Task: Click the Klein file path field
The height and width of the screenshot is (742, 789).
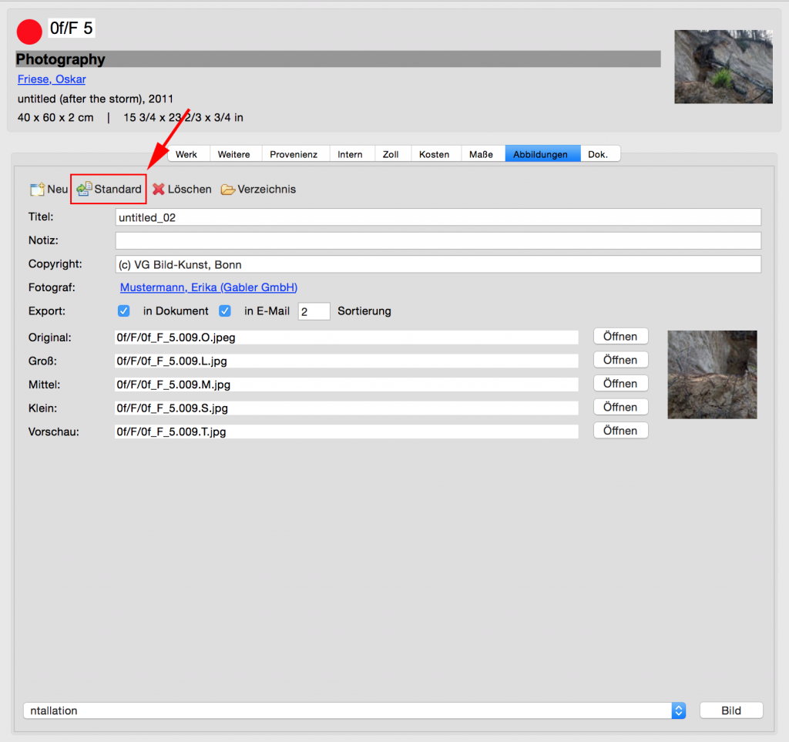Action: pos(346,408)
